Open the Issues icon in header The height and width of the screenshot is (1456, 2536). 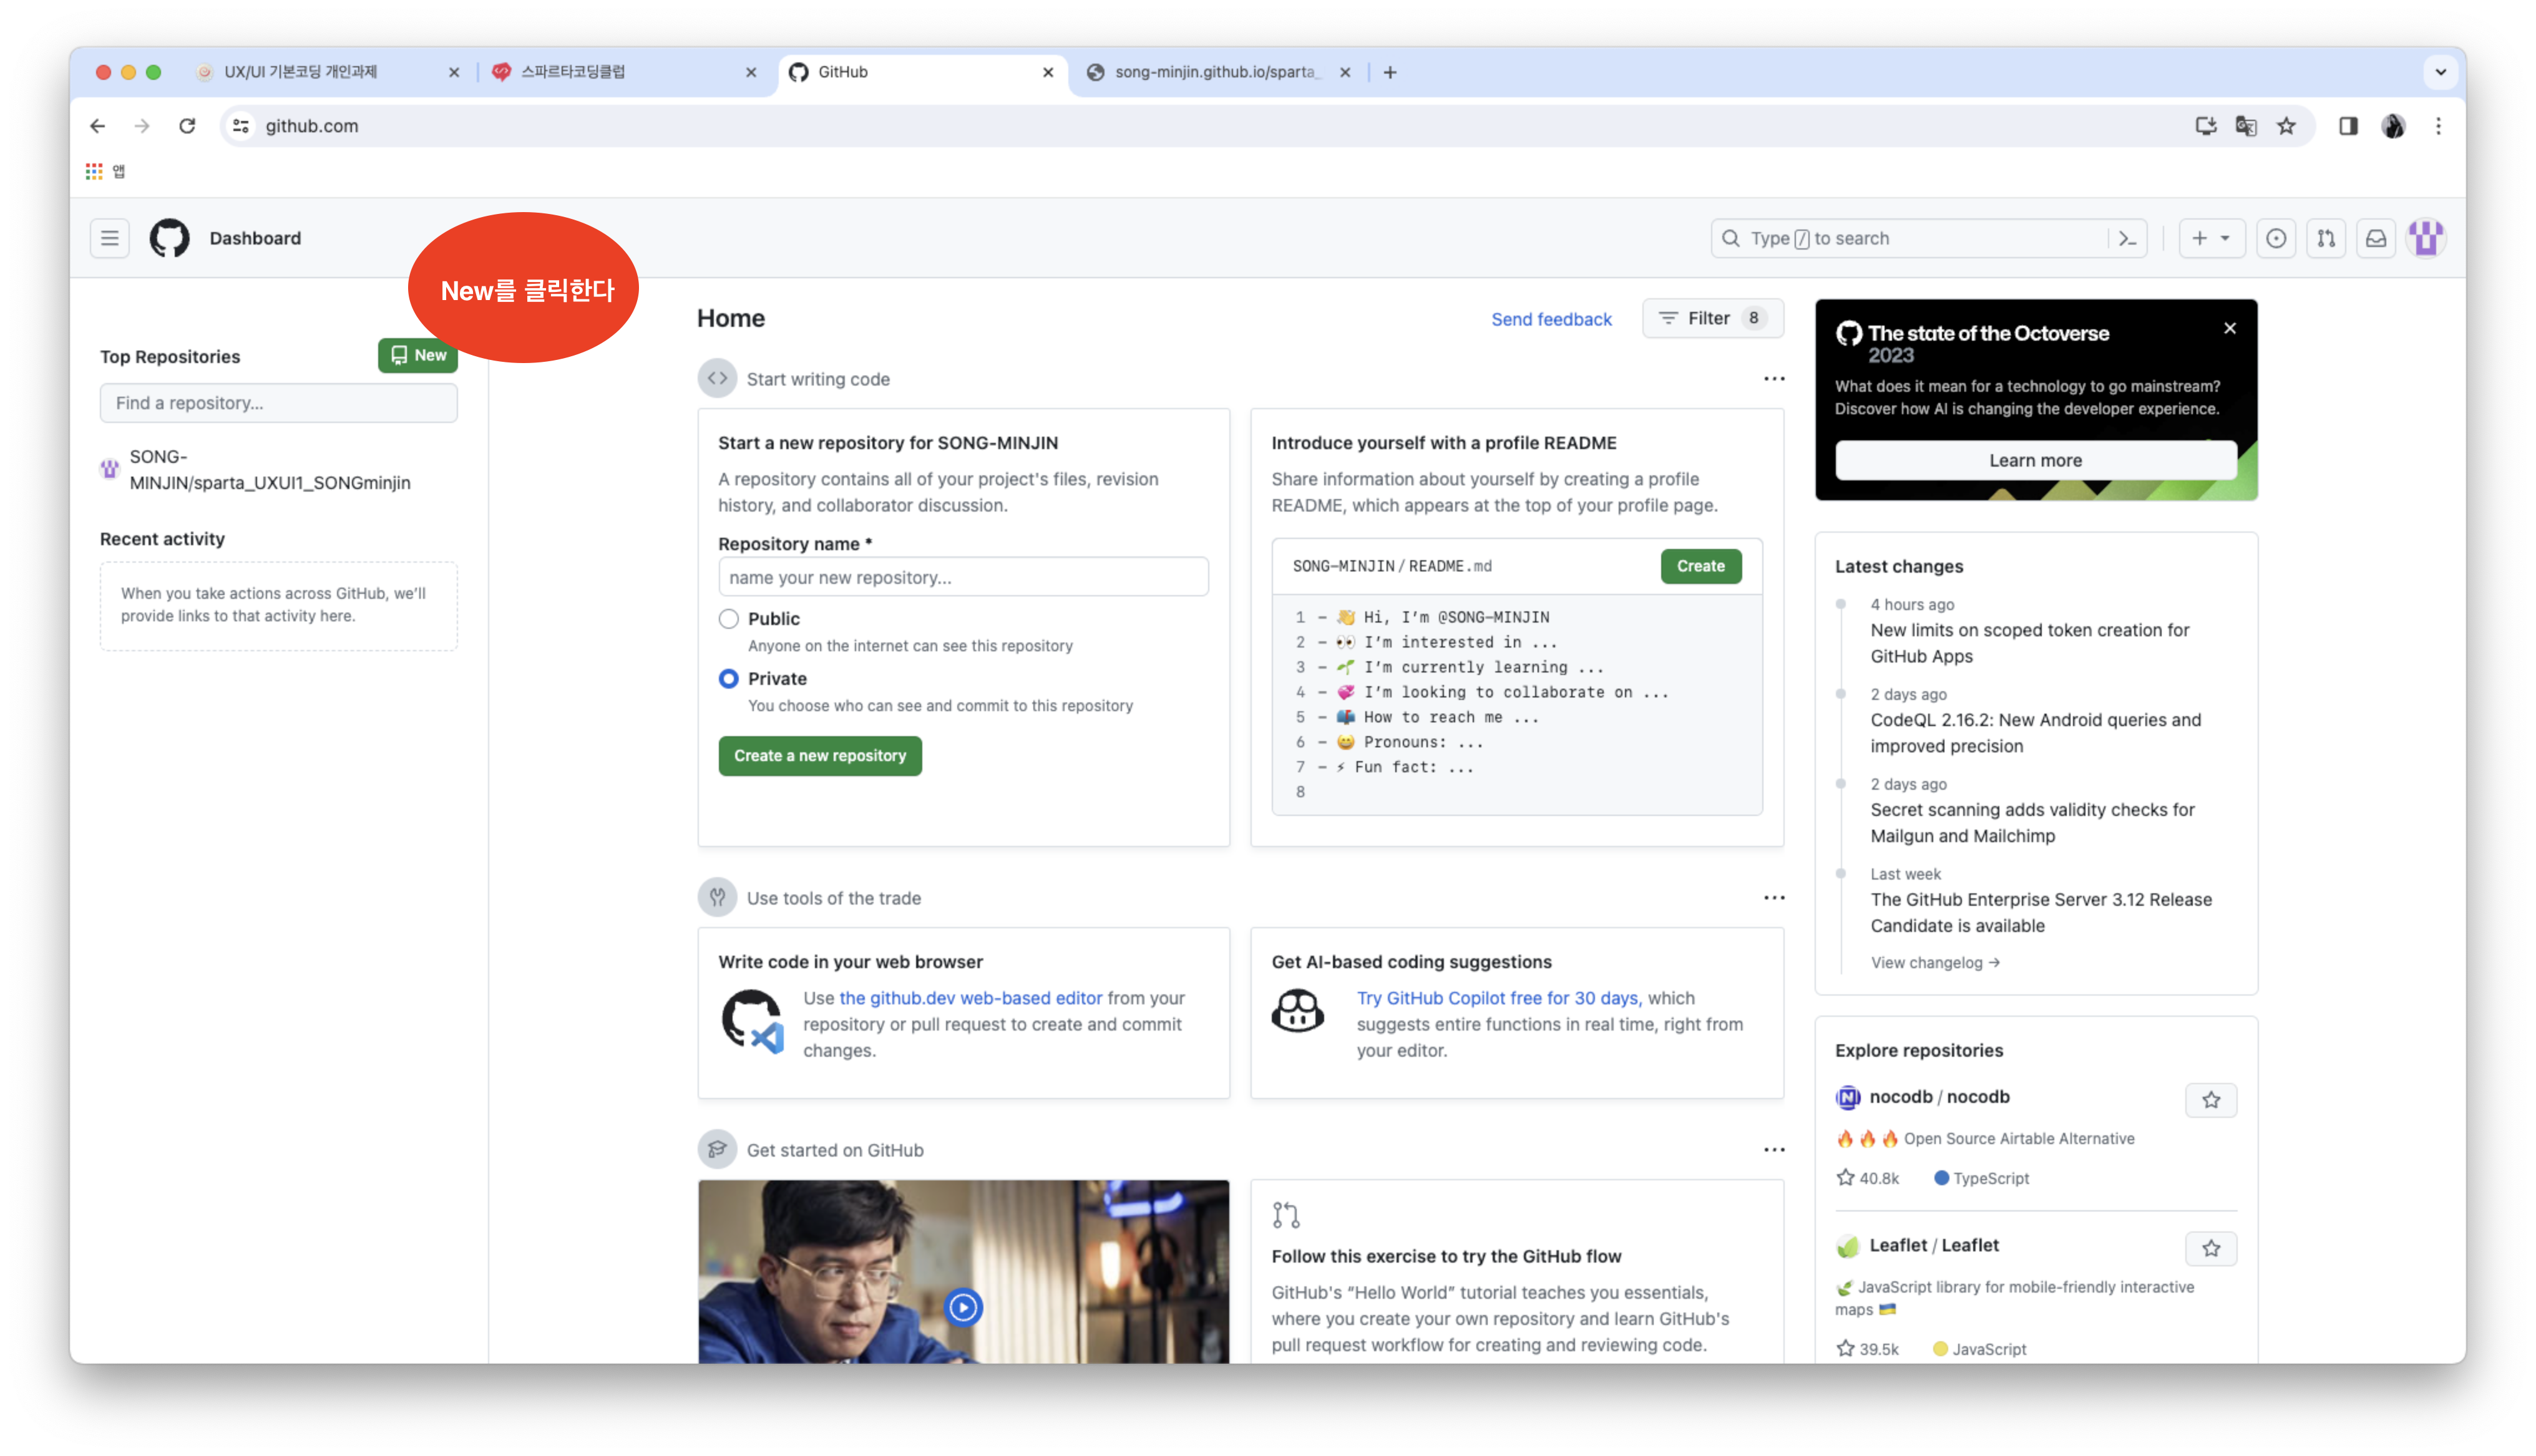pos(2276,238)
